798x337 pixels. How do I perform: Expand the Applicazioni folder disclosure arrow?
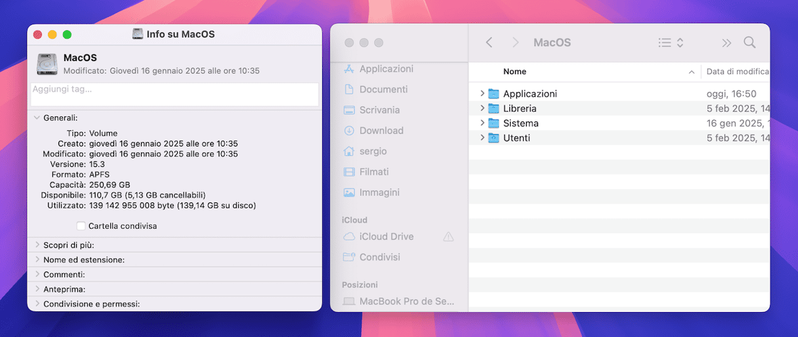[482, 94]
